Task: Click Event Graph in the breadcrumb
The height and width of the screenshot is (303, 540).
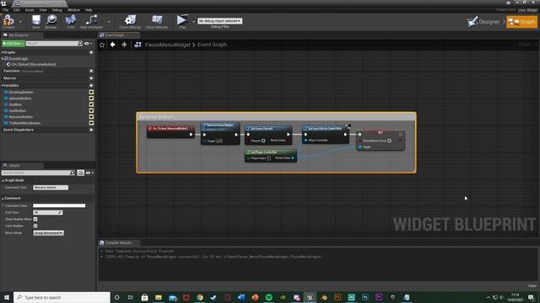Action: pyautogui.click(x=212, y=45)
